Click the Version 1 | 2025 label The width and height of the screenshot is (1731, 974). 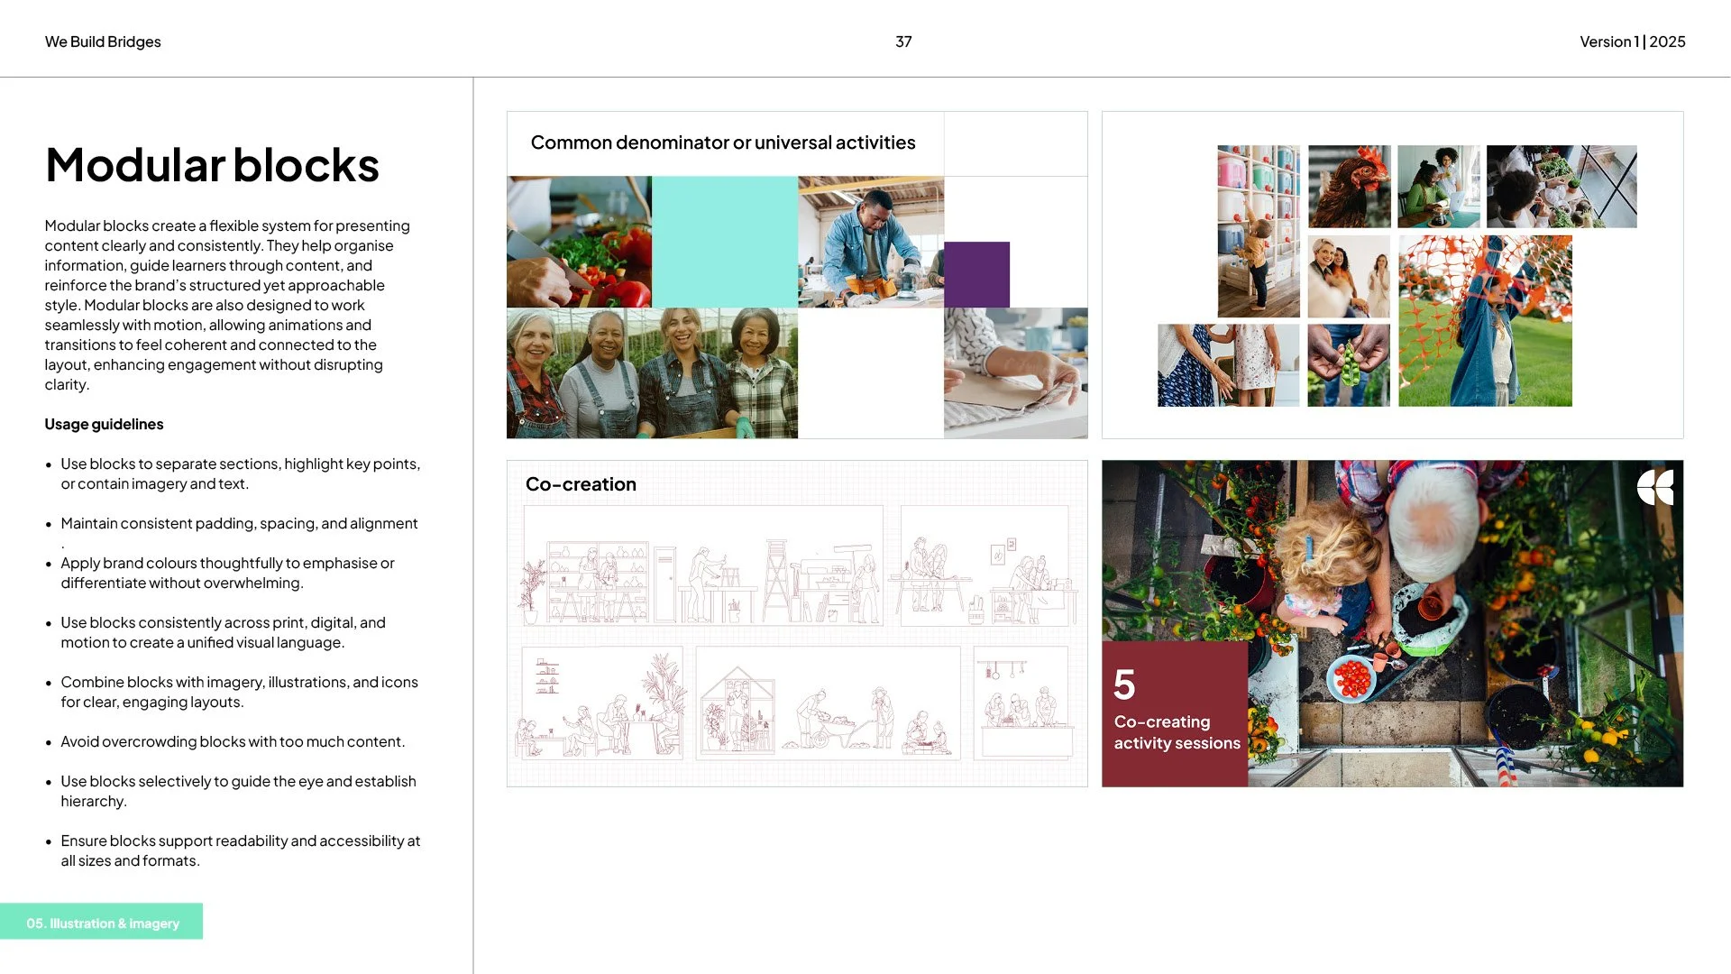(x=1632, y=41)
